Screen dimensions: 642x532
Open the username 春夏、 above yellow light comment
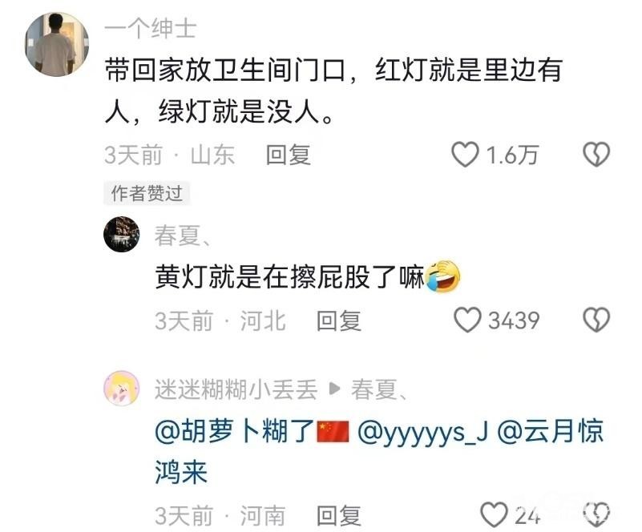pos(183,236)
